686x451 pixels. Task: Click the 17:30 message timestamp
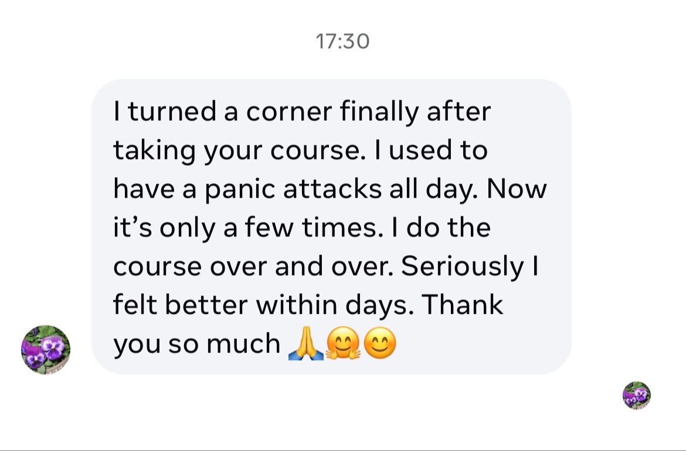point(342,42)
